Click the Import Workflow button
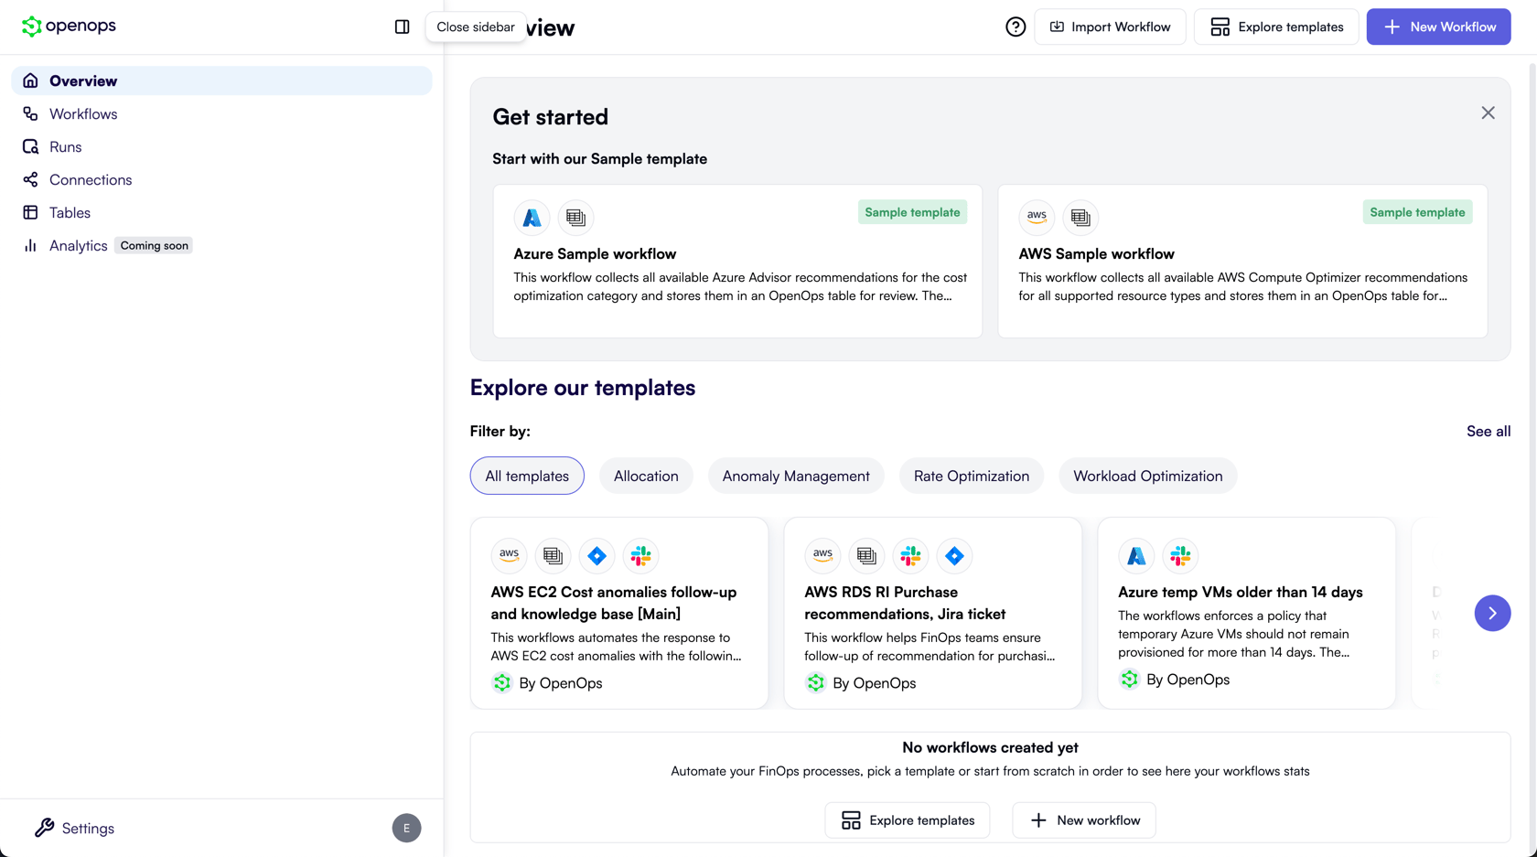Viewport: 1537px width, 857px height. 1110,27
